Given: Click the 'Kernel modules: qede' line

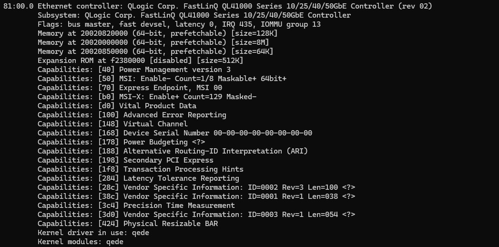Looking at the screenshot, I should pyautogui.click(x=81, y=242).
